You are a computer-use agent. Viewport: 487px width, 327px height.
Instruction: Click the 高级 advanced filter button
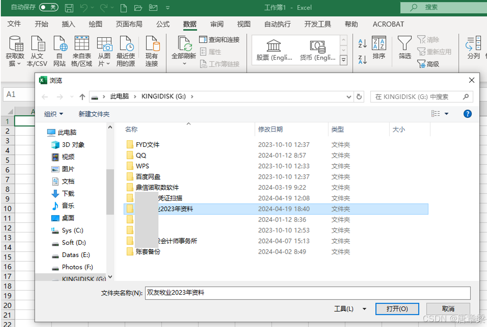428,64
